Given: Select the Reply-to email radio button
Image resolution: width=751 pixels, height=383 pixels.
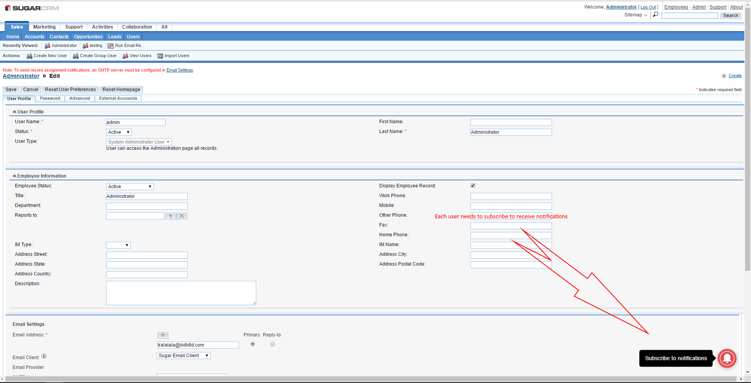Looking at the screenshot, I should click(273, 344).
